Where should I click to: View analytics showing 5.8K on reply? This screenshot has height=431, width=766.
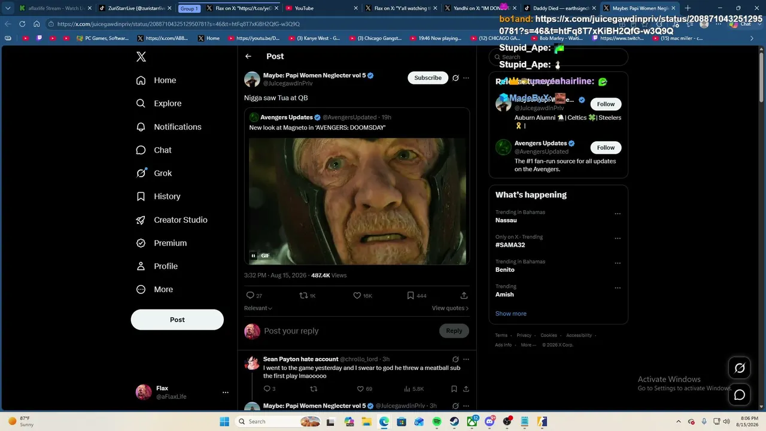414,389
